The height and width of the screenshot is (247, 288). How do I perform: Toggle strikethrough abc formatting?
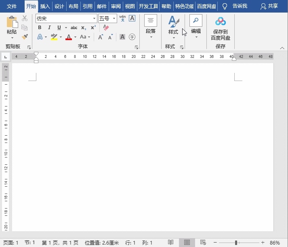click(74, 28)
